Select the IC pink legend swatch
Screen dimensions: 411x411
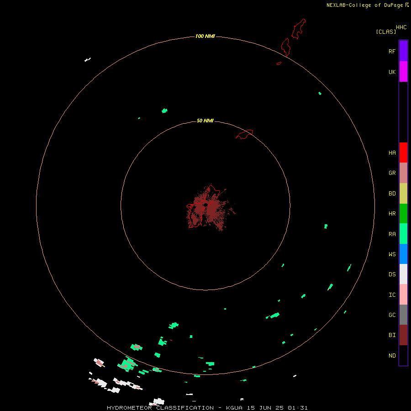pyautogui.click(x=403, y=295)
